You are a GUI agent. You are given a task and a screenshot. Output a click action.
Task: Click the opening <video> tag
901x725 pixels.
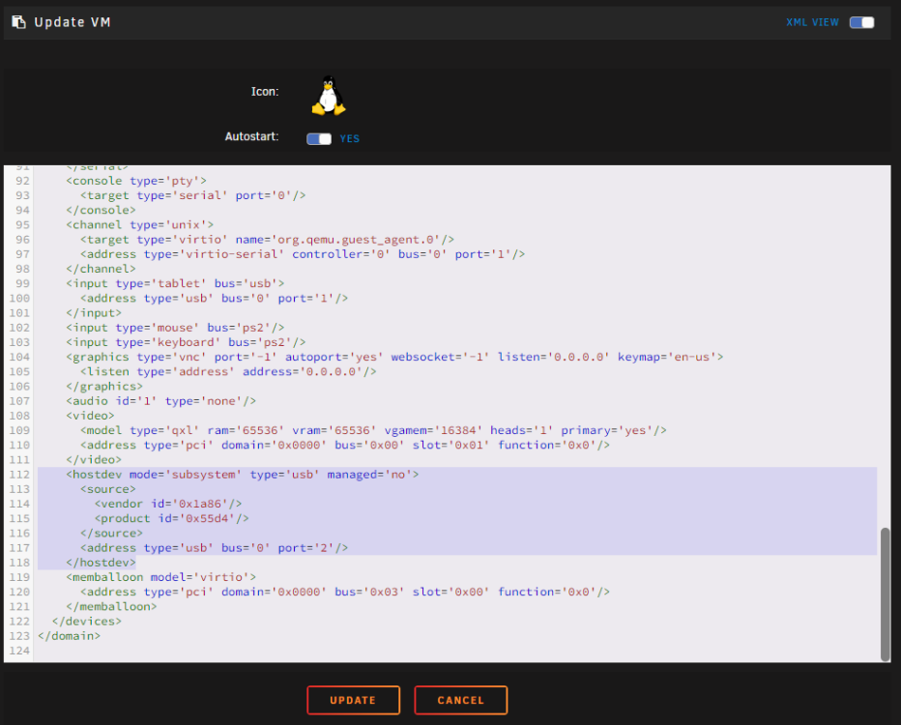tap(90, 416)
